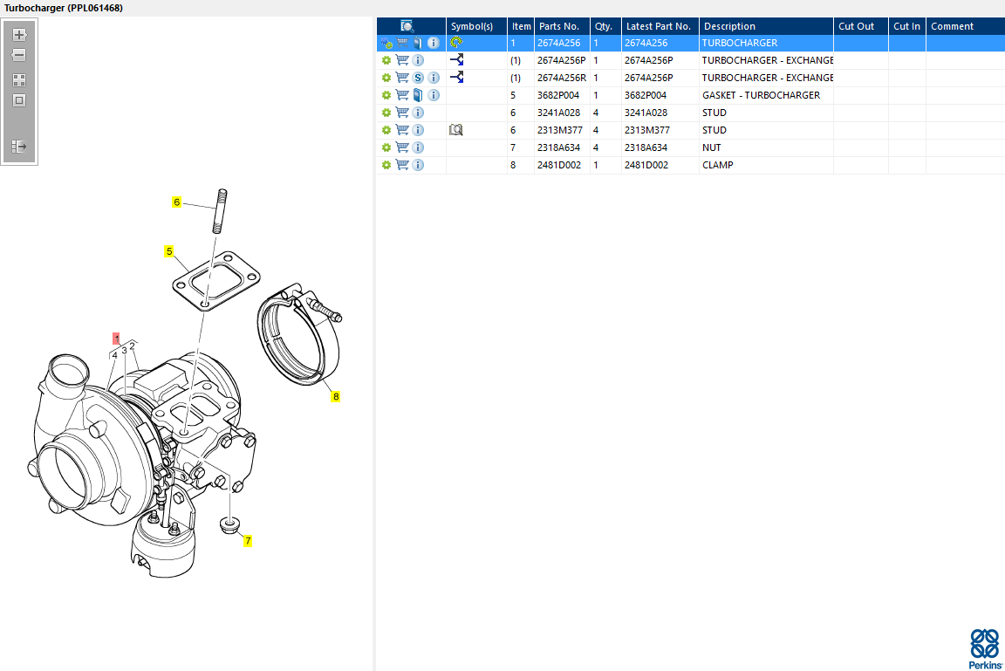Click the S icon for part 2674A256R
This screenshot has height=671, width=1005.
tap(418, 78)
